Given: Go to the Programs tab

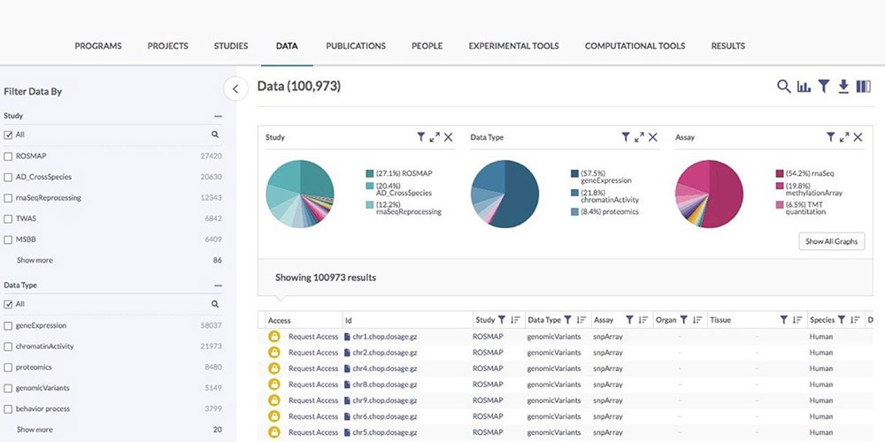Looking at the screenshot, I should [98, 46].
